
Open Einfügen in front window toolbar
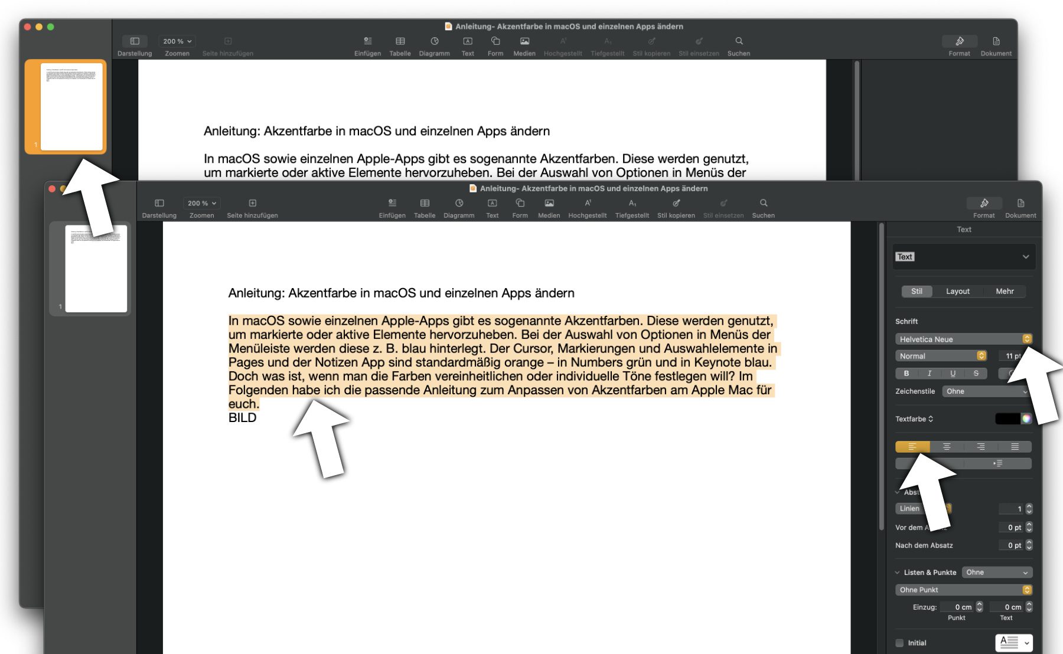[392, 203]
